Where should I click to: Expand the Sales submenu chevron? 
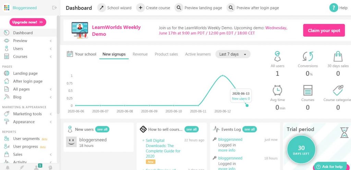pyautogui.click(x=51, y=154)
